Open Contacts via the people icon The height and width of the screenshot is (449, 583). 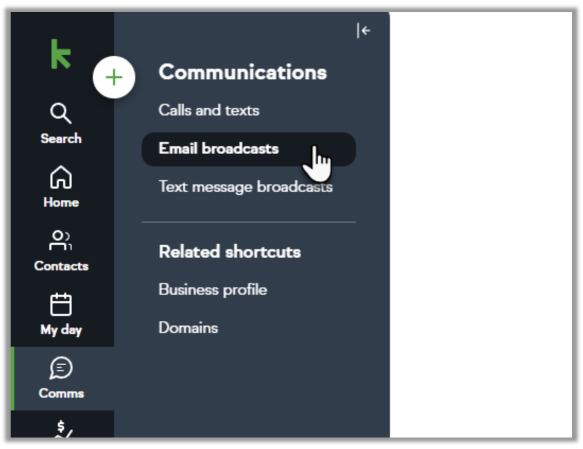coord(61,240)
